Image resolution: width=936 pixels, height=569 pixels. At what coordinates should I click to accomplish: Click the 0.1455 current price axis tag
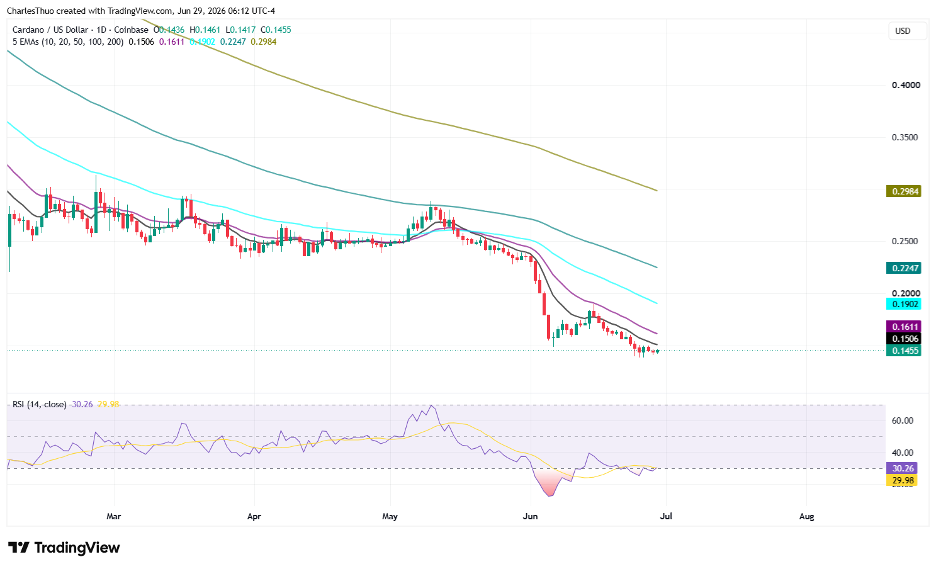(x=903, y=351)
